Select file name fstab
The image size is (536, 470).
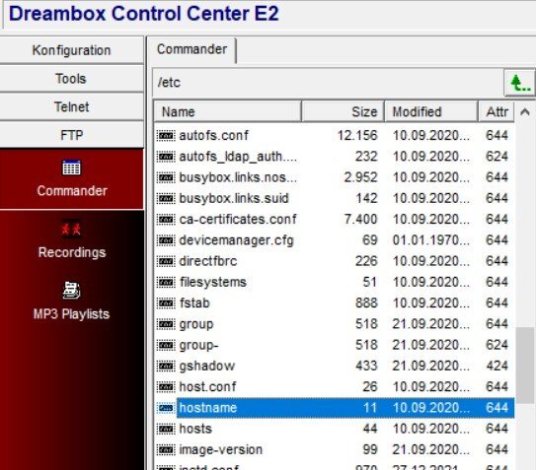(194, 303)
